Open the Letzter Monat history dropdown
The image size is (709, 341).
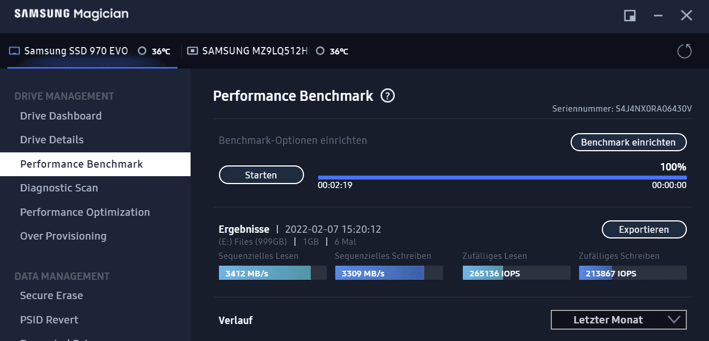click(x=618, y=319)
